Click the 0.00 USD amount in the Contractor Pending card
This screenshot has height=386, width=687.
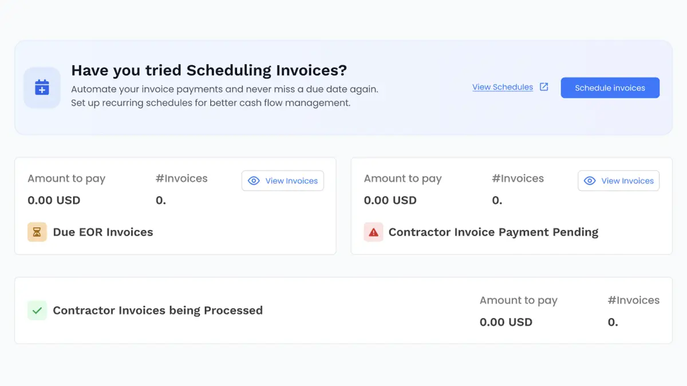(390, 200)
